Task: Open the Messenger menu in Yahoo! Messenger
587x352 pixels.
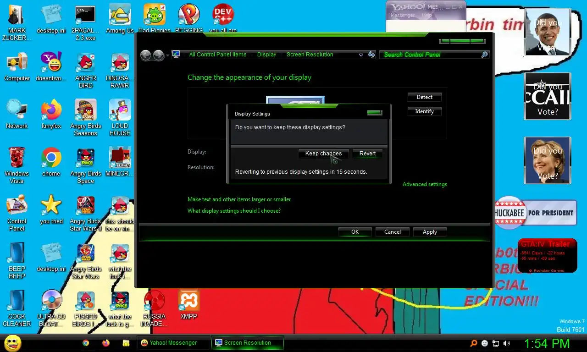Action: coord(402,15)
